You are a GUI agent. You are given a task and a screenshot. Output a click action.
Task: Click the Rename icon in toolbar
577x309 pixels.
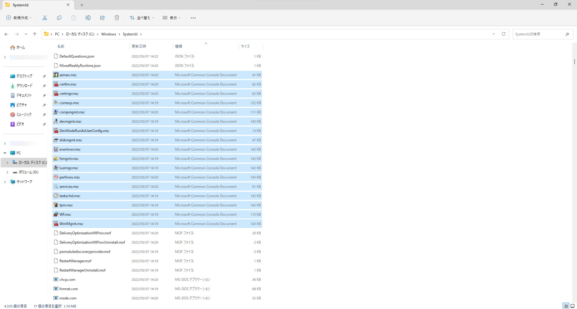[88, 18]
